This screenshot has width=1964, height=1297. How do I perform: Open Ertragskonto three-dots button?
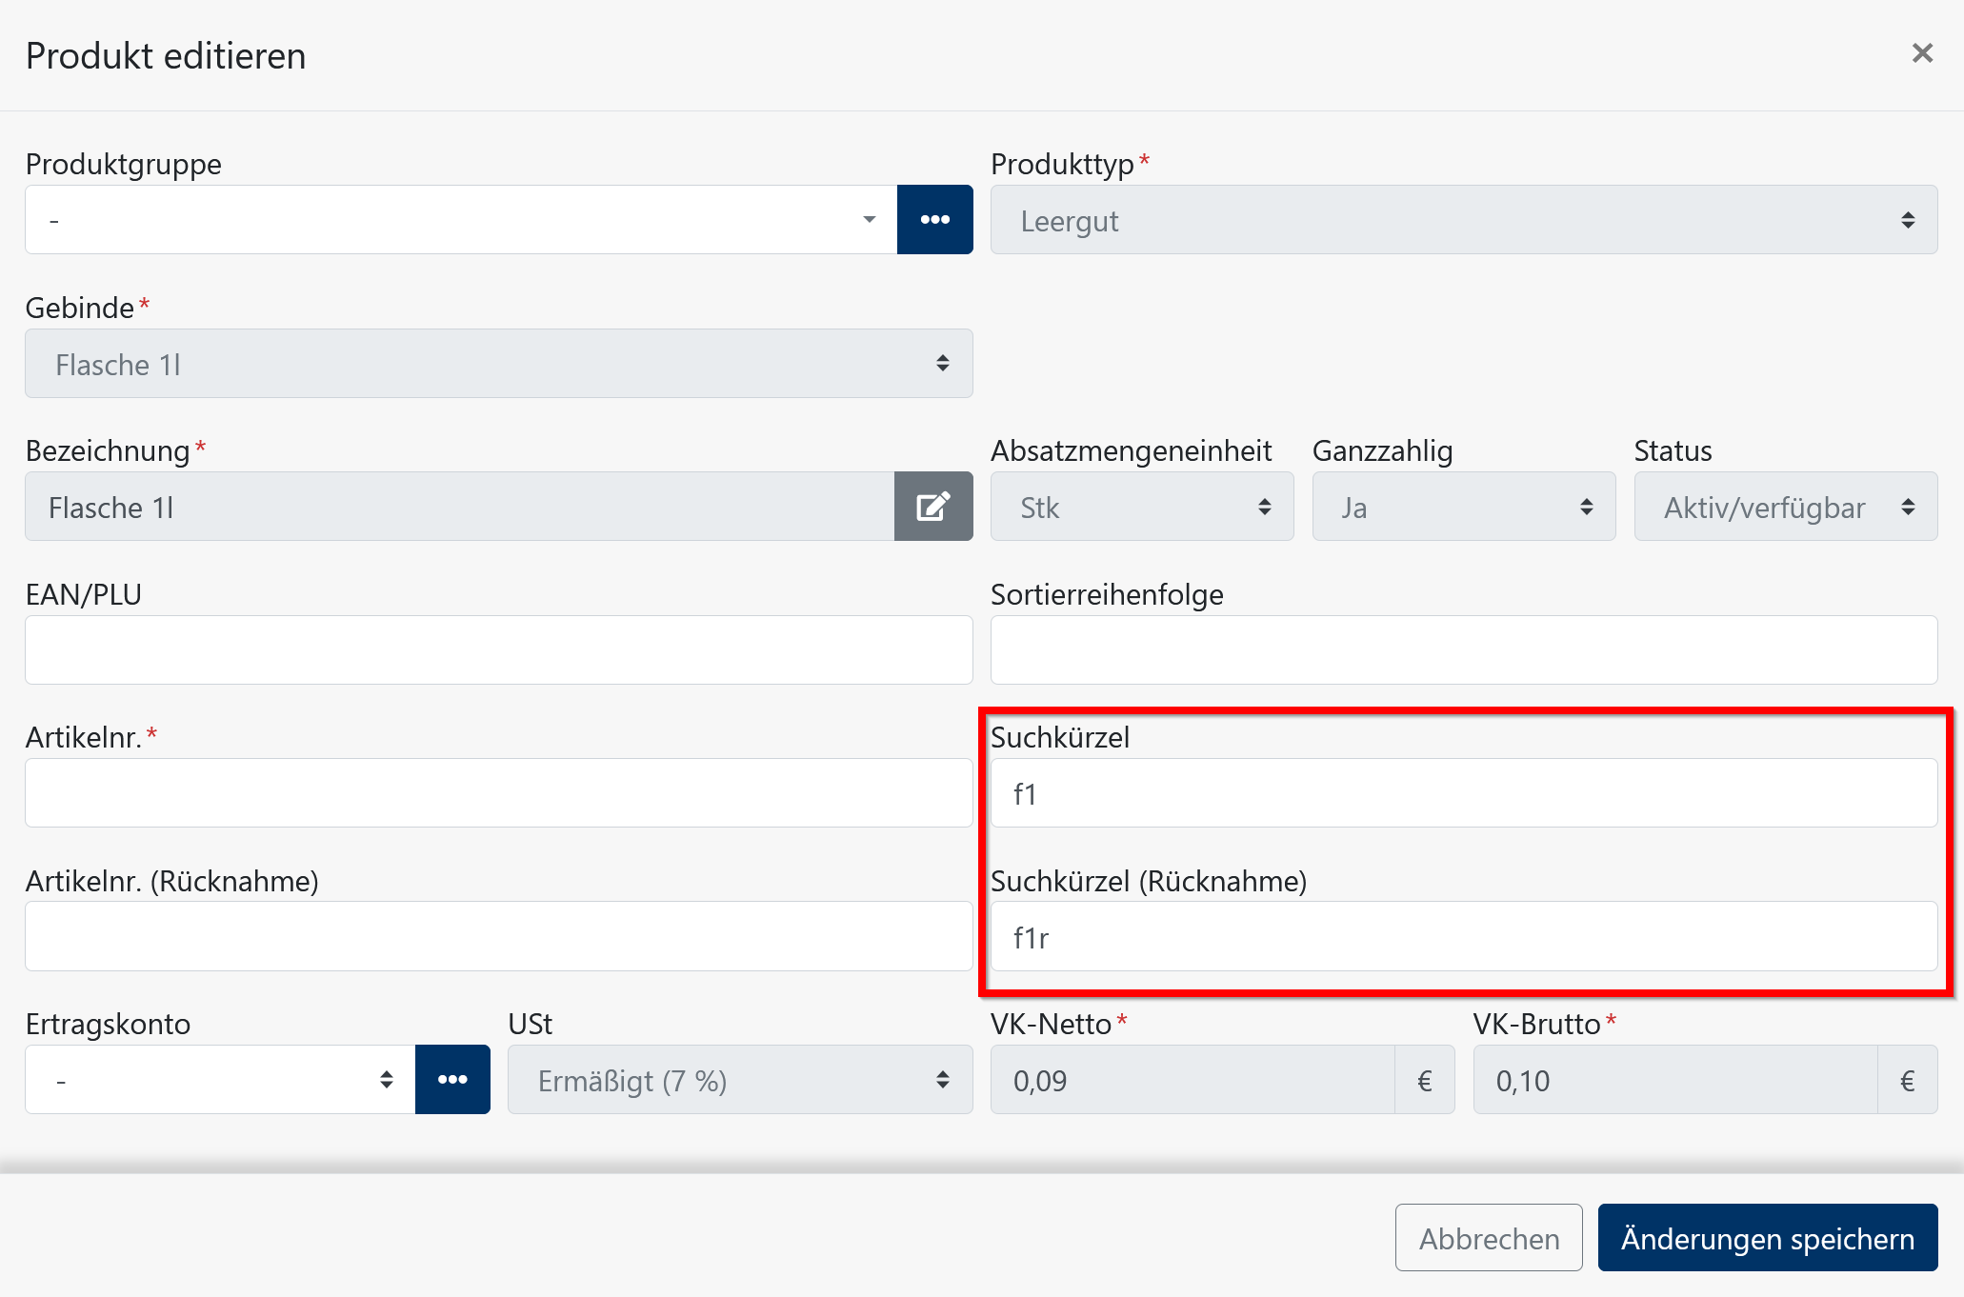452,1079
